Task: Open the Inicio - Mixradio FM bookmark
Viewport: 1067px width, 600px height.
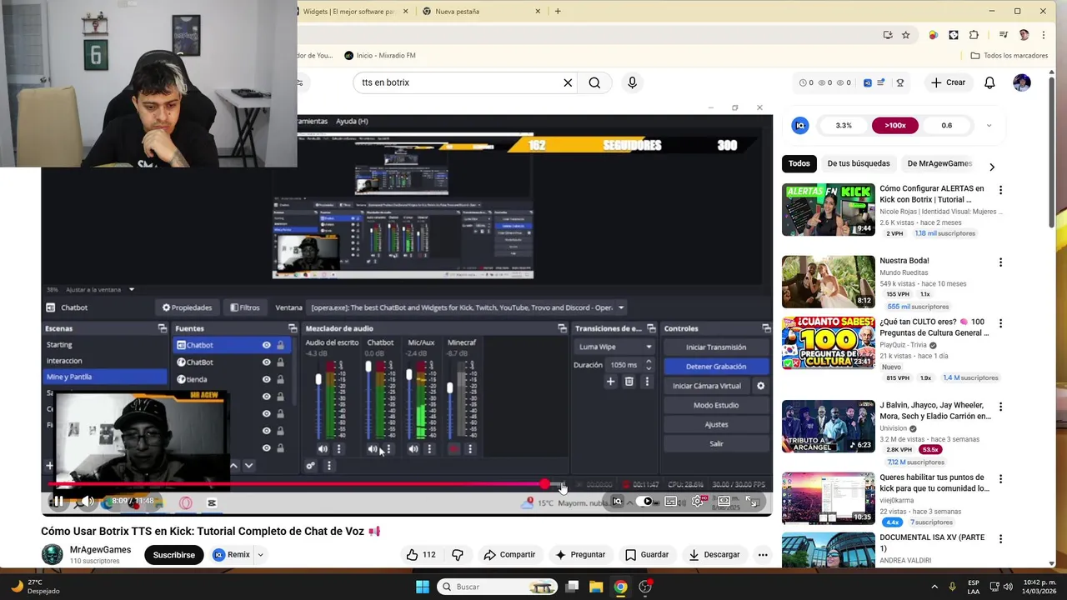Action: tap(379, 56)
